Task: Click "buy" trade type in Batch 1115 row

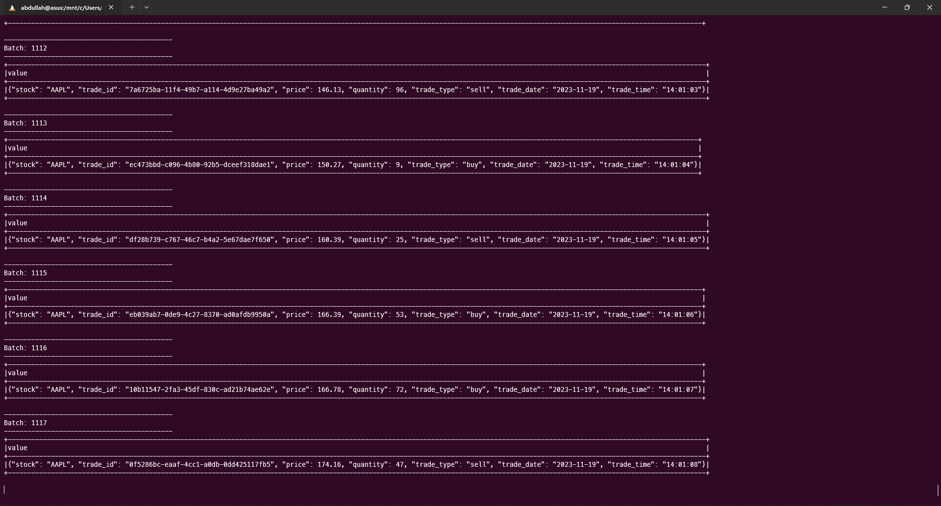Action: click(476, 314)
